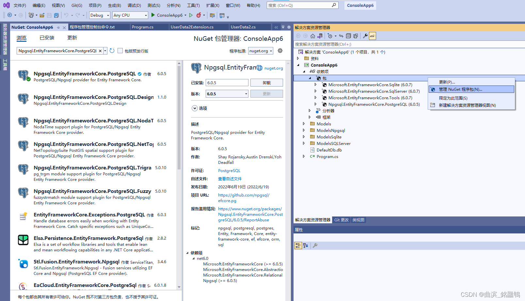Click sync with active document icon
Screen dimensions: 525x301
[341, 36]
